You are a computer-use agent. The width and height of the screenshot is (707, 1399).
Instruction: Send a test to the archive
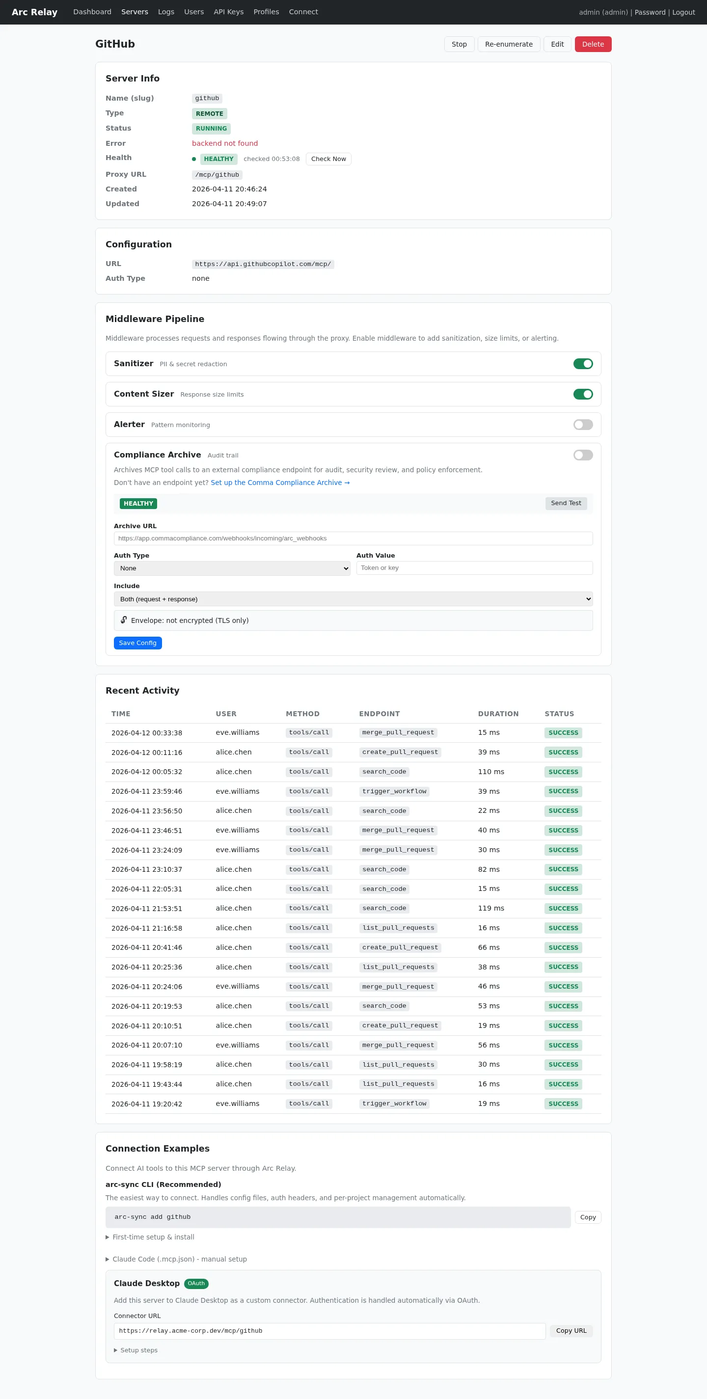pos(566,504)
